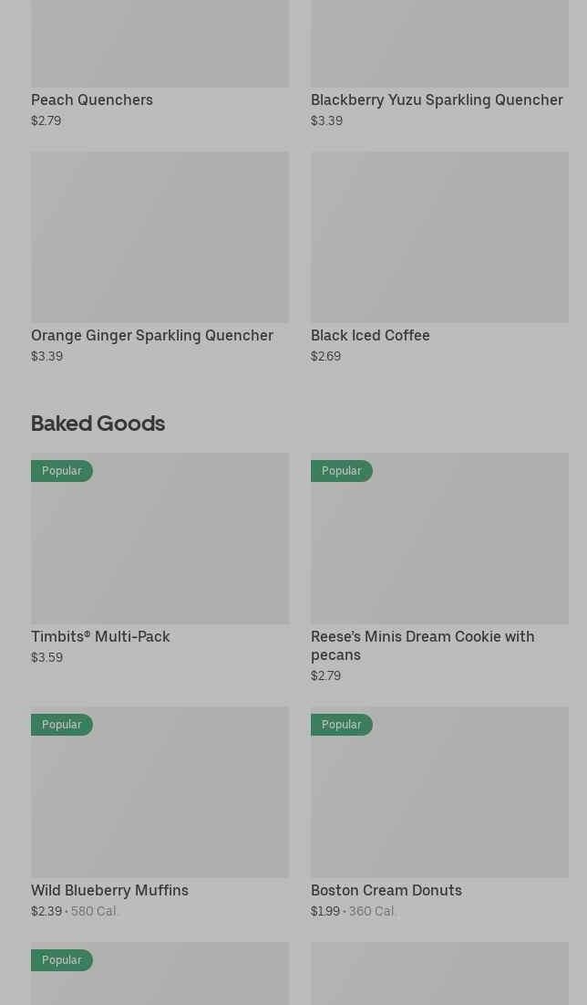Click the Boston Cream Donuts image
Screen dimensions: 587x1005
(439, 801)
